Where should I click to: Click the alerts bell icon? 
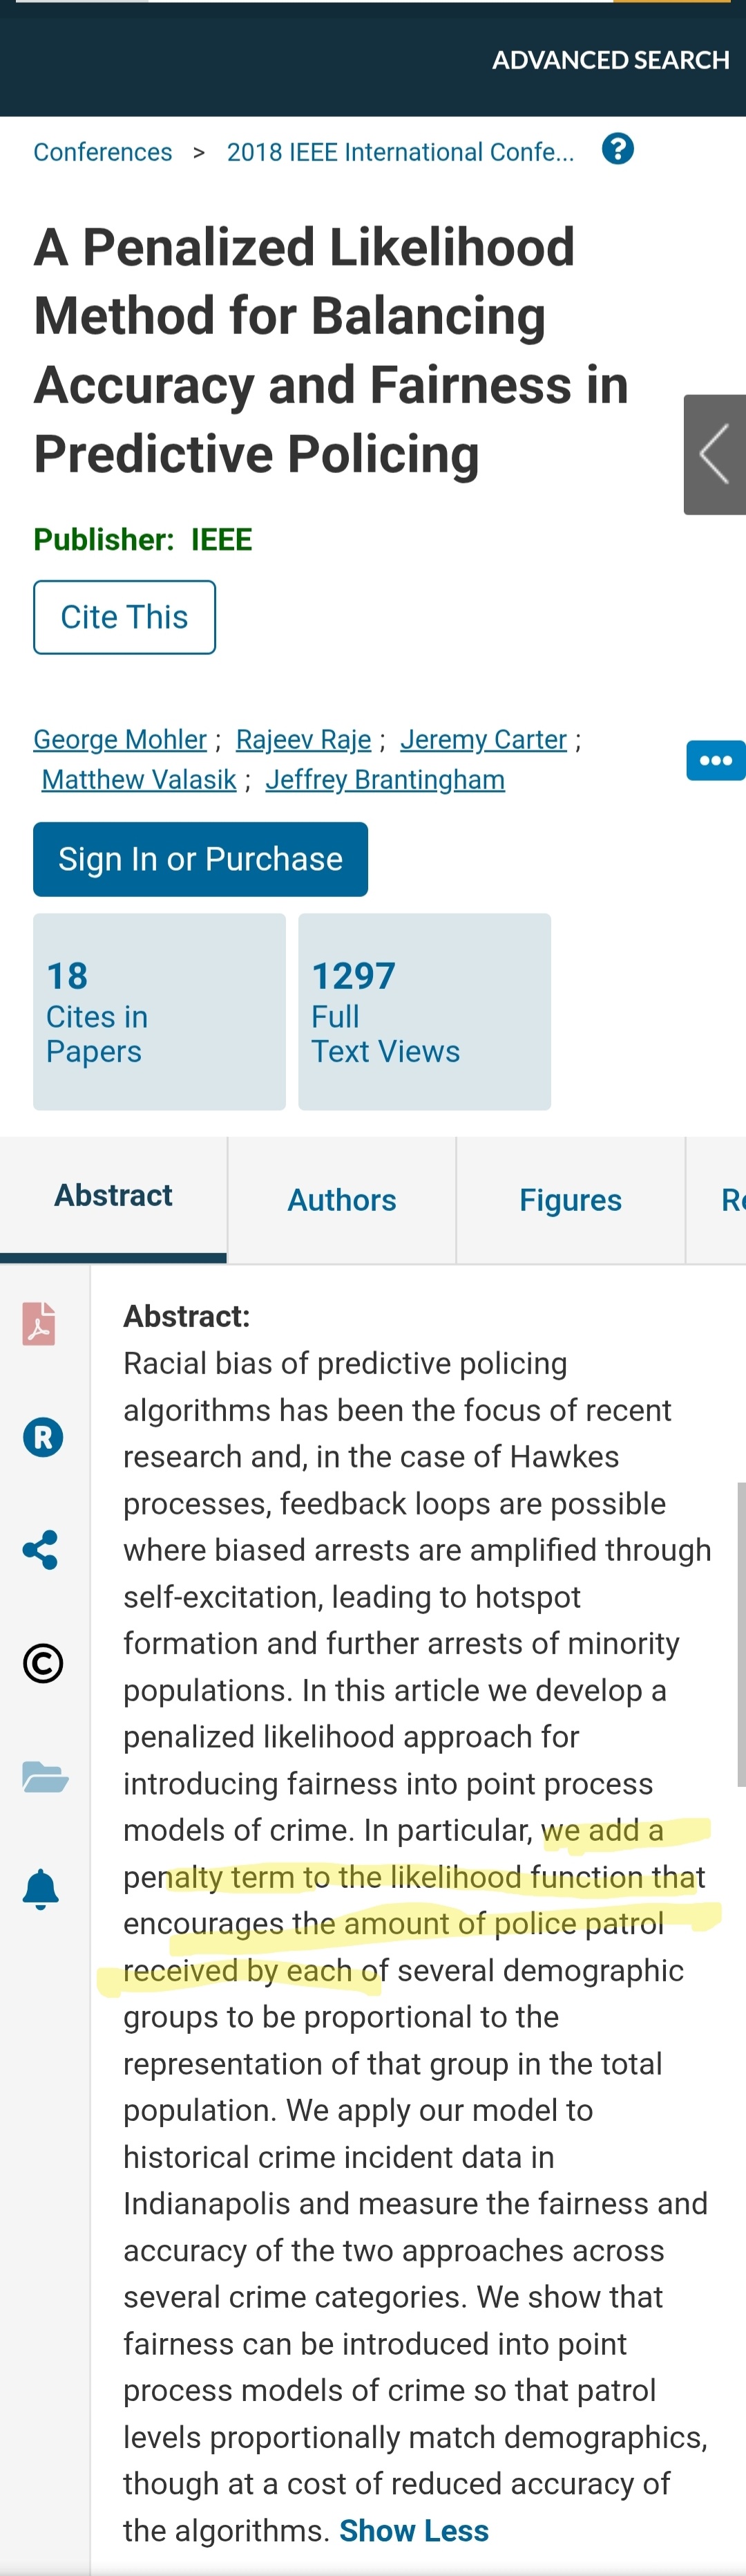41,1889
